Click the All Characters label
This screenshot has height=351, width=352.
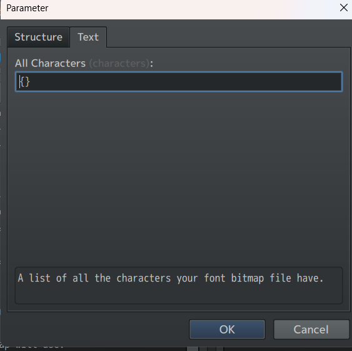[x=50, y=63]
